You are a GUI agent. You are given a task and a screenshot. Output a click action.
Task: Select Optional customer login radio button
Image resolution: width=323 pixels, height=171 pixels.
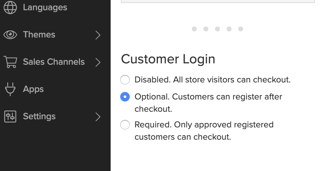pos(125,97)
